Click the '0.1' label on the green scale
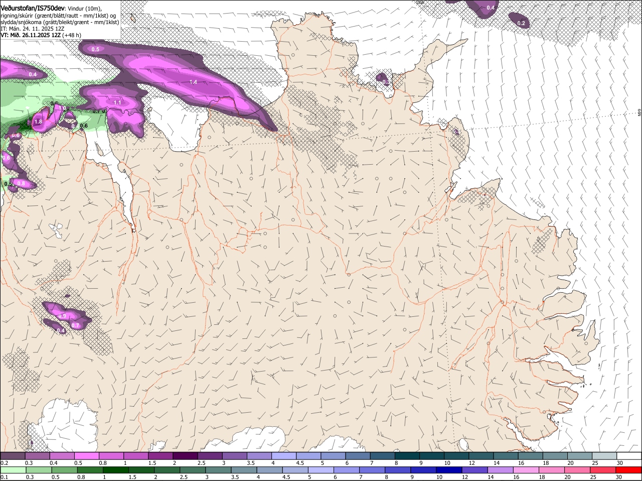 (4, 477)
